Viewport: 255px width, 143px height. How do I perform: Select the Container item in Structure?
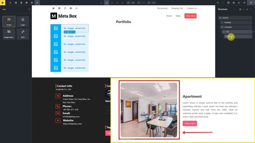(x=236, y=27)
